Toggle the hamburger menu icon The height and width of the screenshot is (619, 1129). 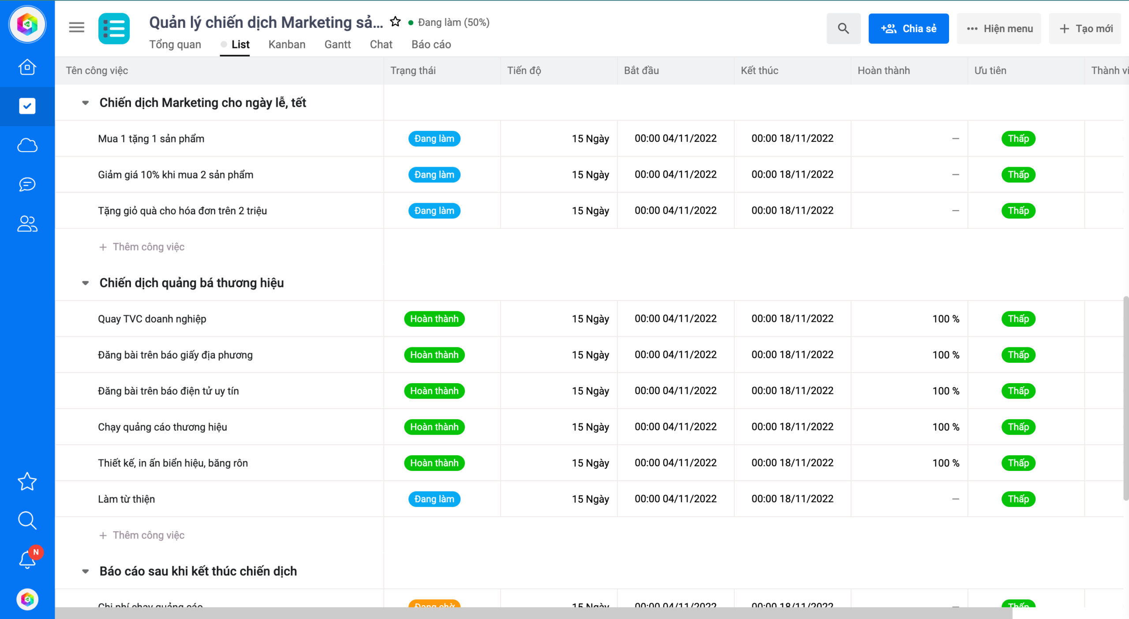(77, 28)
